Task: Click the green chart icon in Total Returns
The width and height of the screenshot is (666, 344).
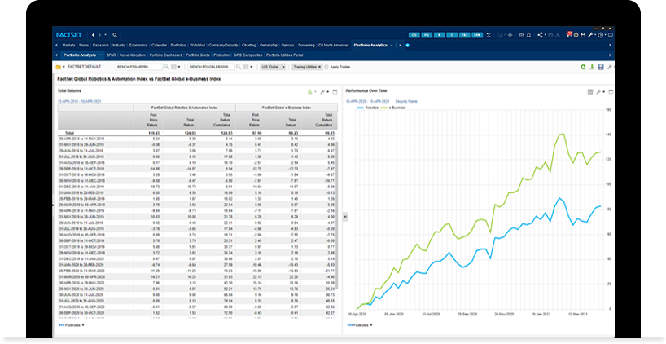Action: pyautogui.click(x=310, y=92)
